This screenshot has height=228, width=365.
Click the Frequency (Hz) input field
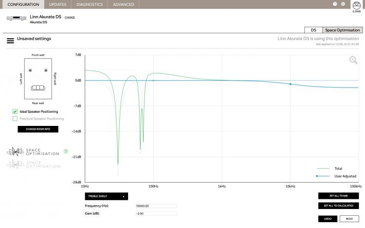156,206
